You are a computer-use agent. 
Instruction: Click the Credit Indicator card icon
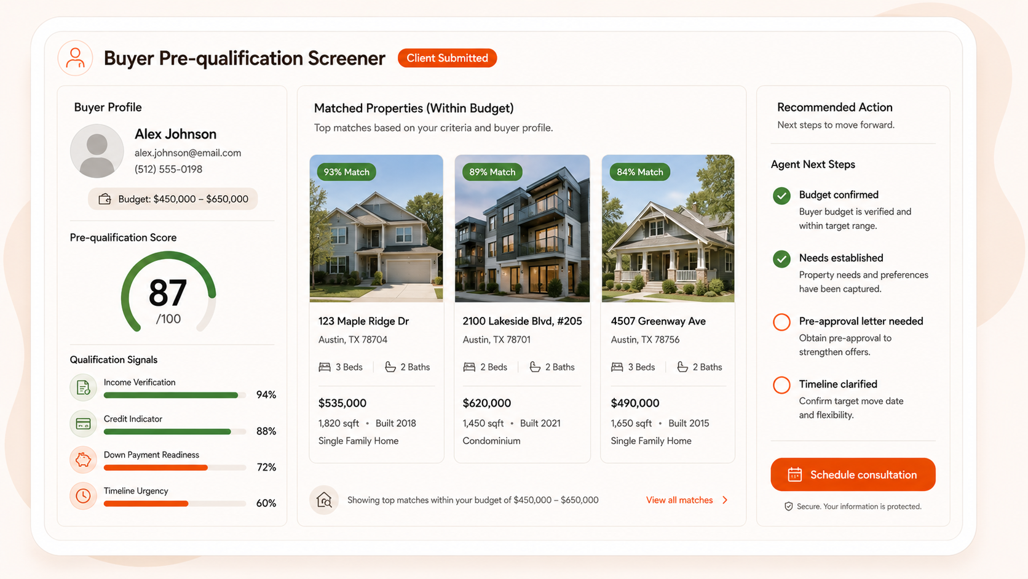pyautogui.click(x=83, y=424)
